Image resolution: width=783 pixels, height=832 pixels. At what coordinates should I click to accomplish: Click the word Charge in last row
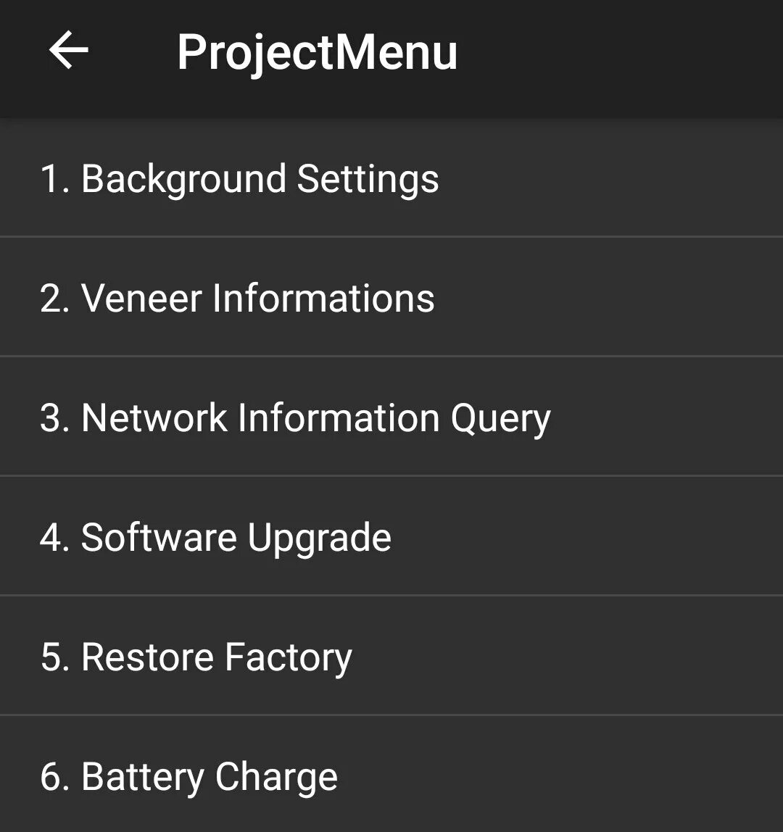[x=276, y=778]
